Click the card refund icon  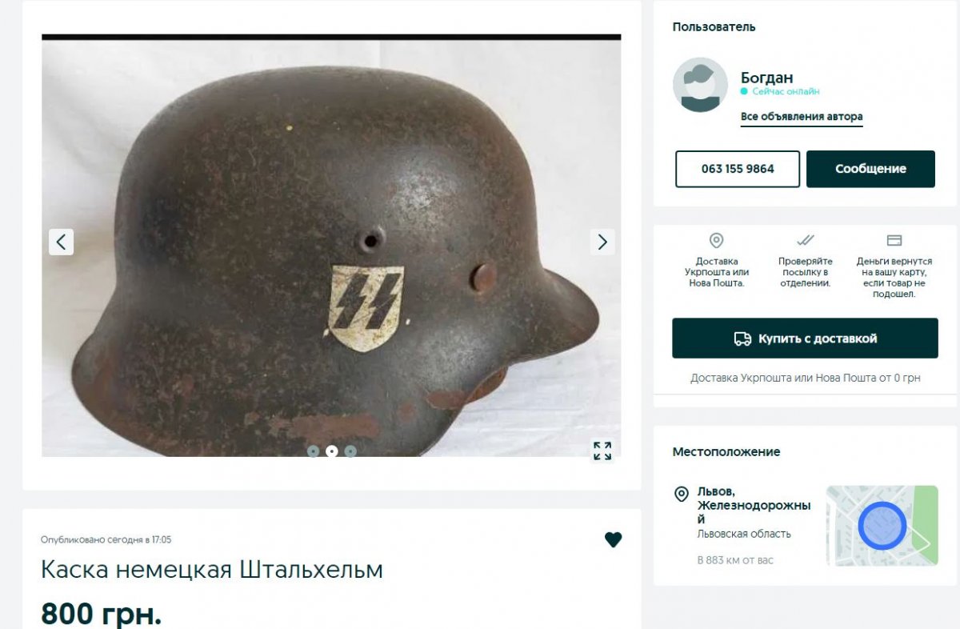tap(894, 240)
